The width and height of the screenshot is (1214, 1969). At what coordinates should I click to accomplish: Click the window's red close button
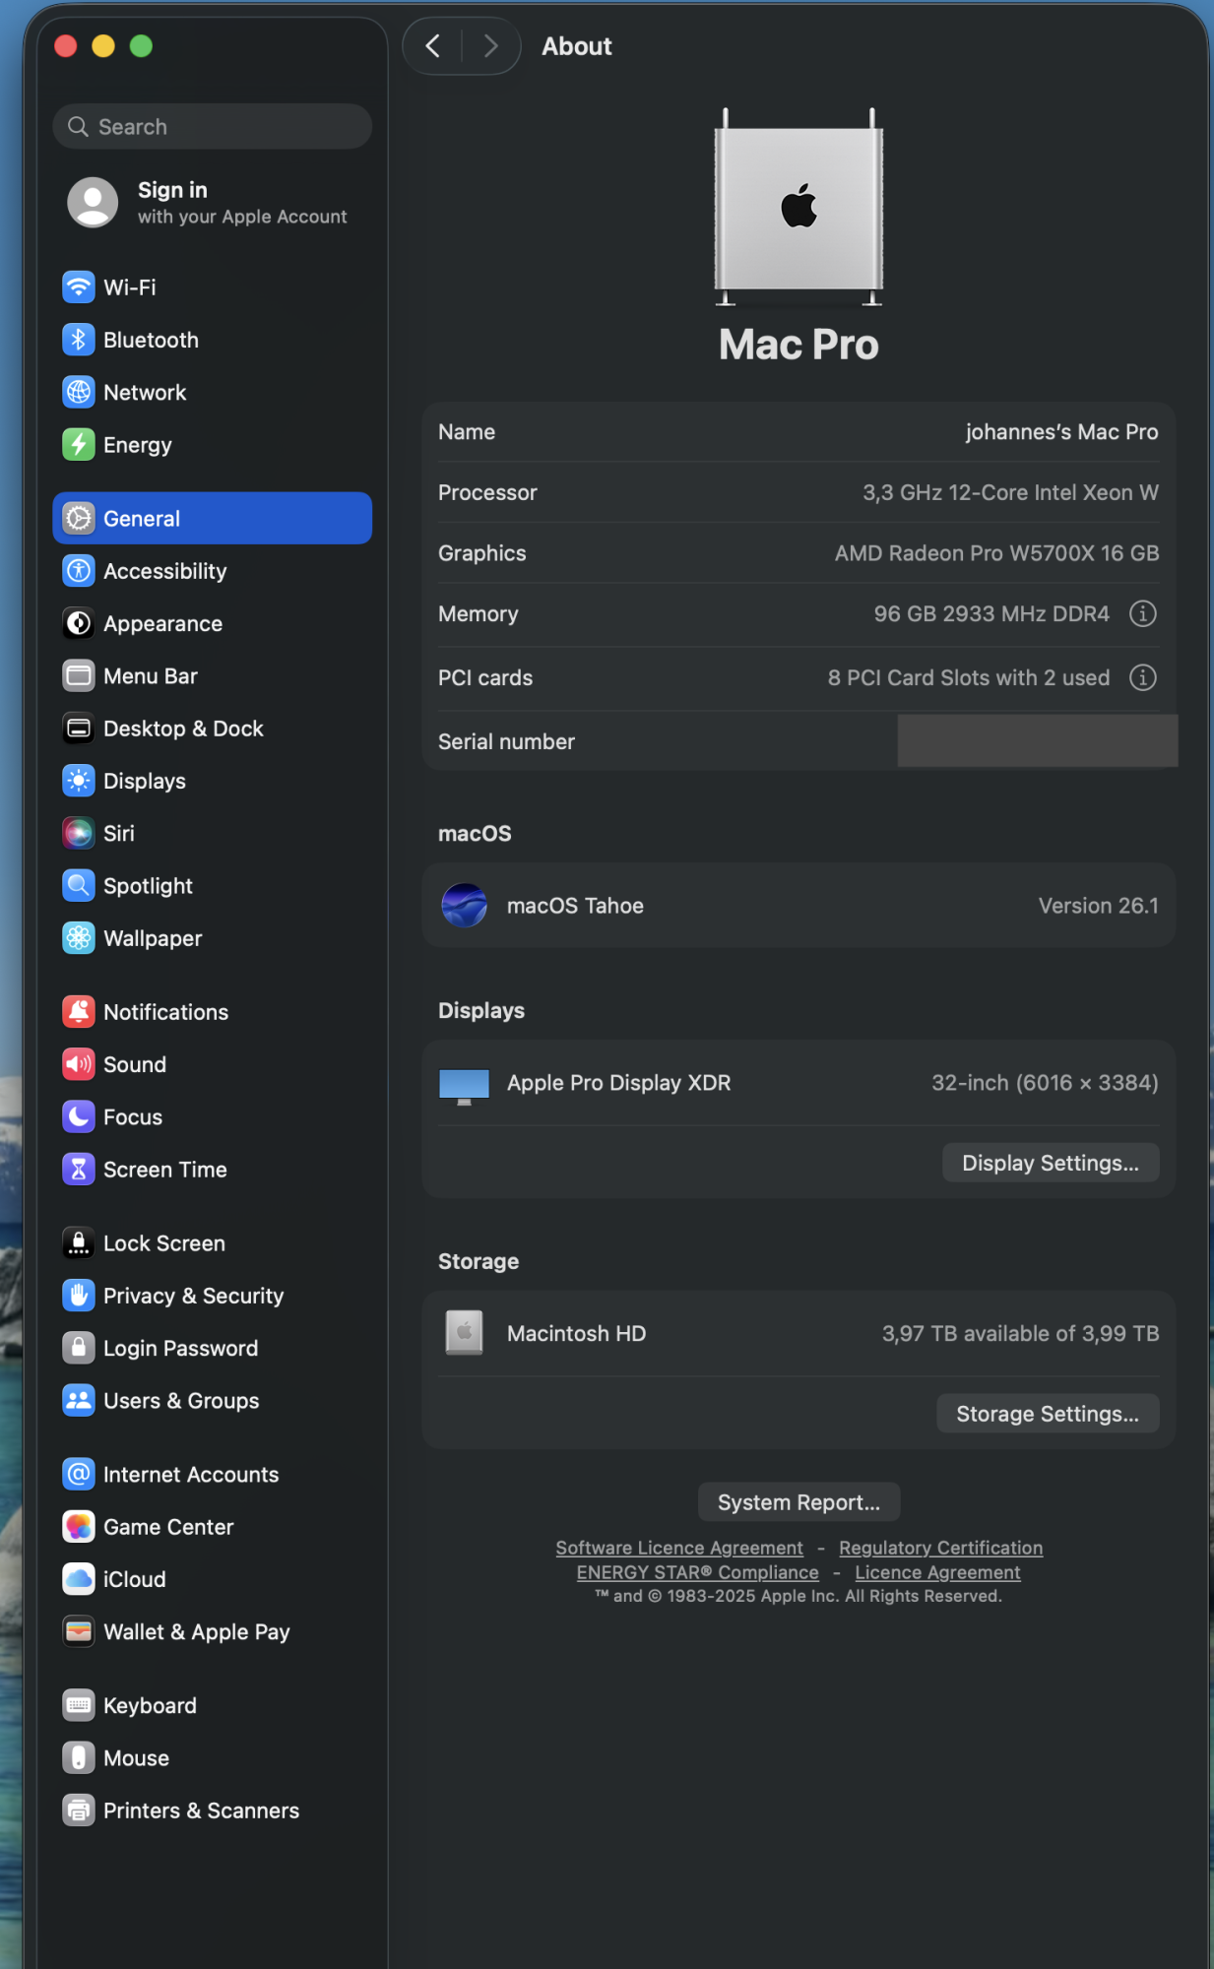pyautogui.click(x=66, y=45)
